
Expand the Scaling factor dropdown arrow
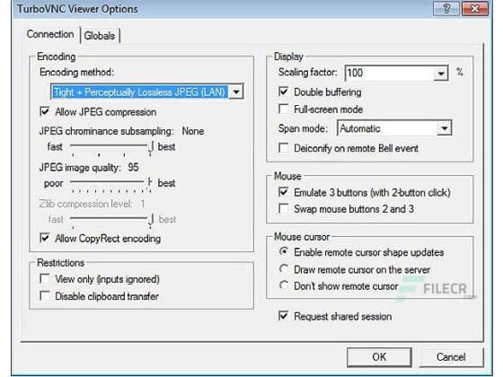pos(441,74)
